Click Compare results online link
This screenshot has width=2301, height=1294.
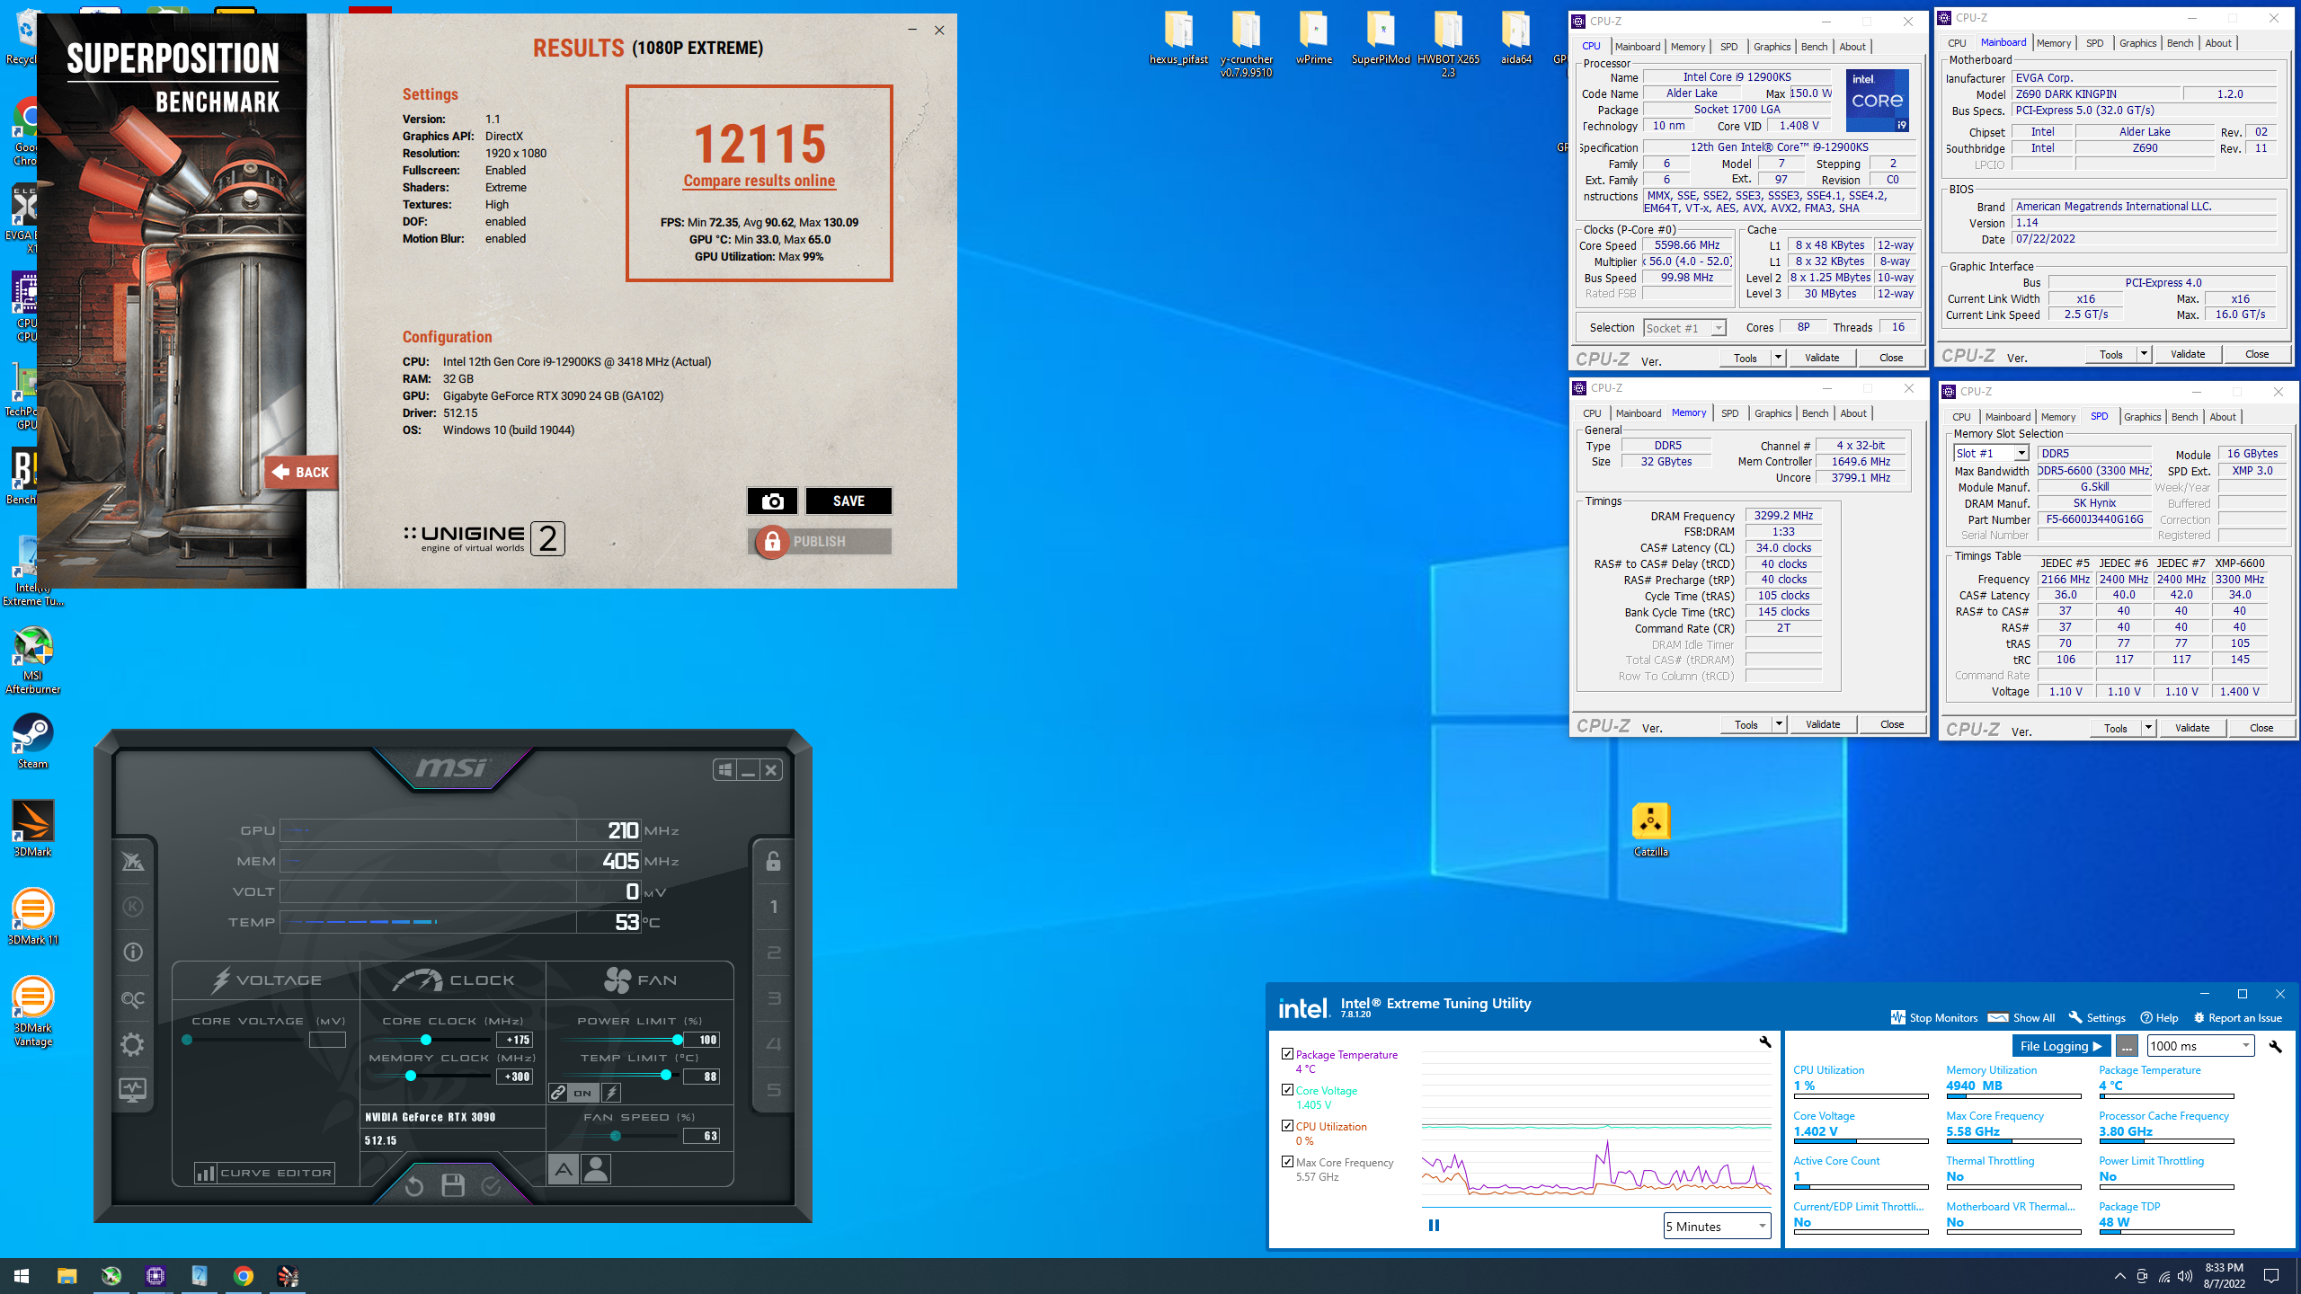pyautogui.click(x=759, y=181)
